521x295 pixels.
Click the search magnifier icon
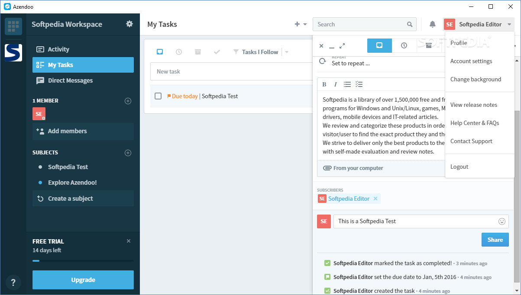click(410, 24)
